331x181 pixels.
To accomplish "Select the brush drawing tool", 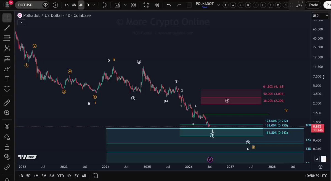I will point(7,69).
